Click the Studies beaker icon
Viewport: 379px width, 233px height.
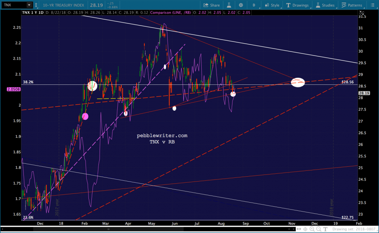coord(318,5)
